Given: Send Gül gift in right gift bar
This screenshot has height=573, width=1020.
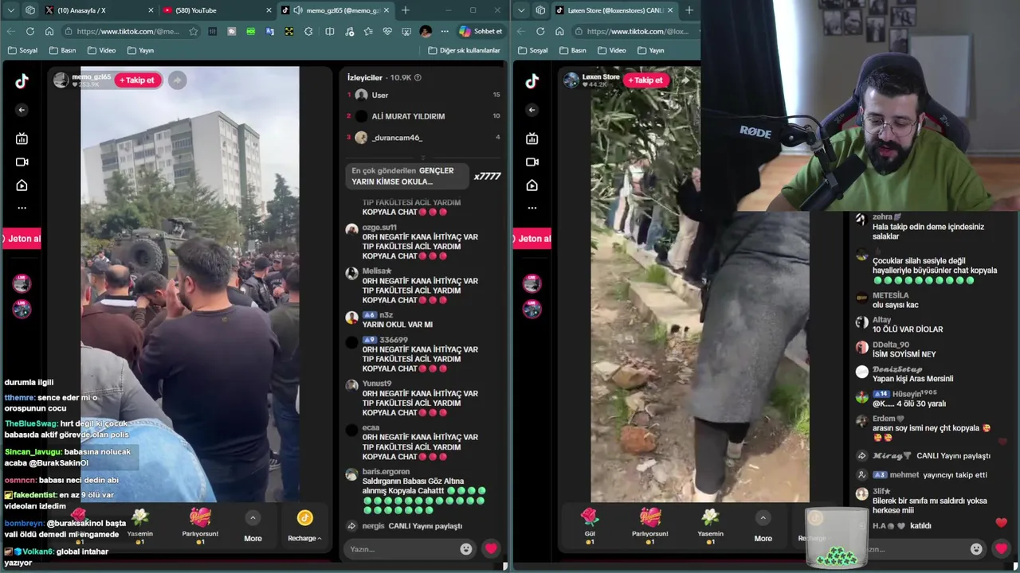Looking at the screenshot, I should click(590, 526).
